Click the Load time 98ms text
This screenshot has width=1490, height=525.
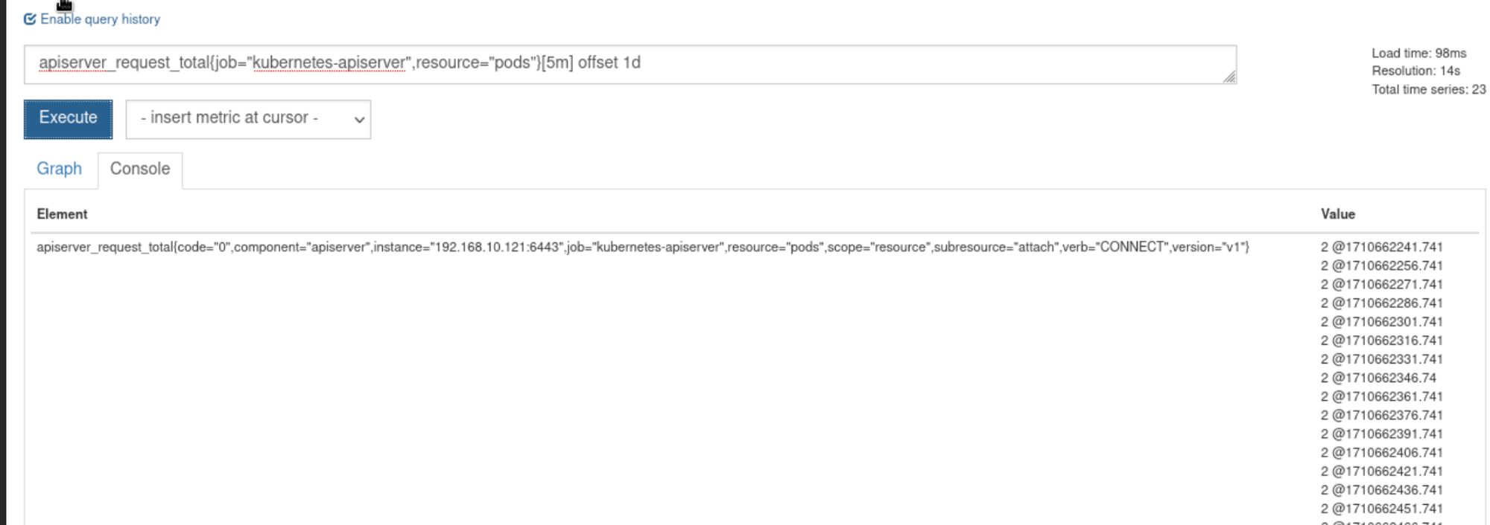(x=1418, y=54)
